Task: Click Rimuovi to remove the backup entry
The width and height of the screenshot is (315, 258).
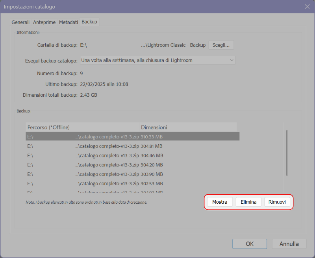Action: (277, 201)
